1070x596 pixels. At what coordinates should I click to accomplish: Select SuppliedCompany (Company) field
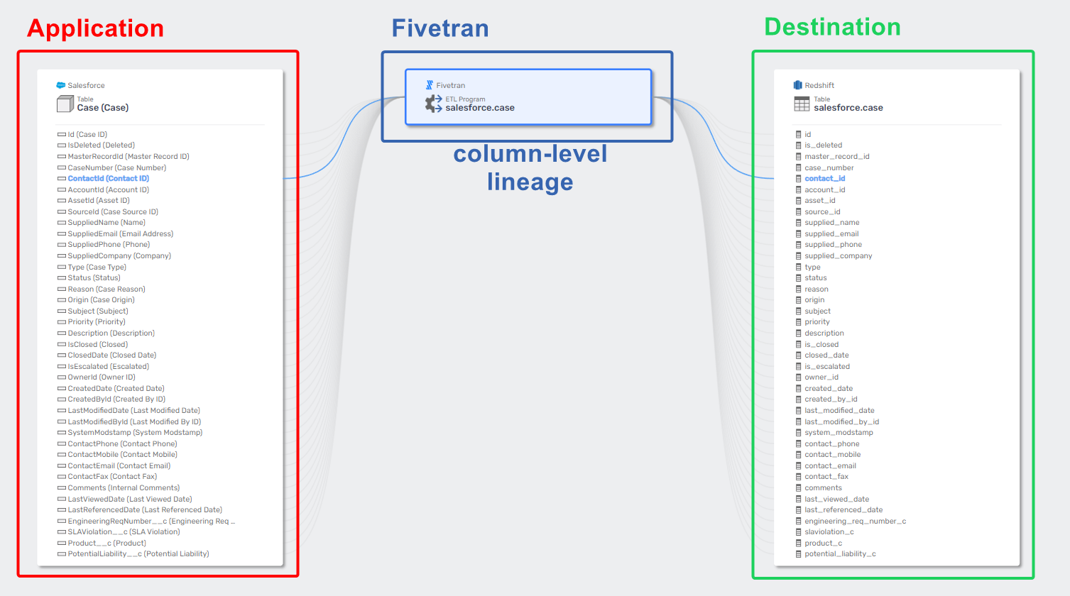pyautogui.click(x=119, y=256)
